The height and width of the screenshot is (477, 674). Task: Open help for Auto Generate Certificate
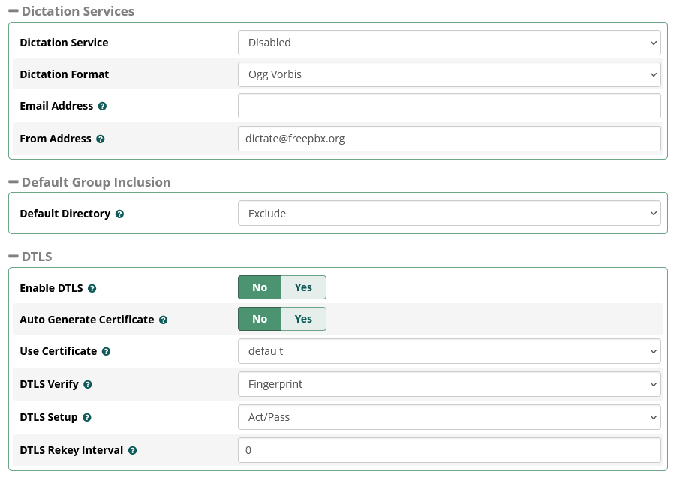point(164,320)
